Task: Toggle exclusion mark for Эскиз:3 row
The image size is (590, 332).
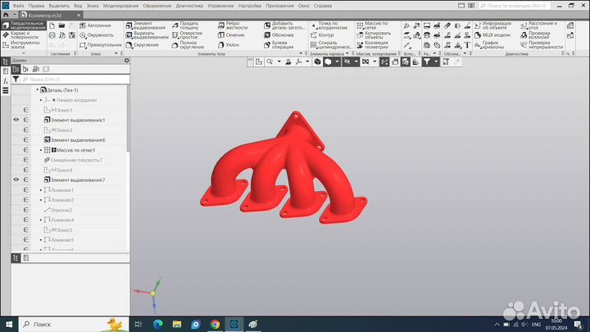Action: click(x=26, y=130)
